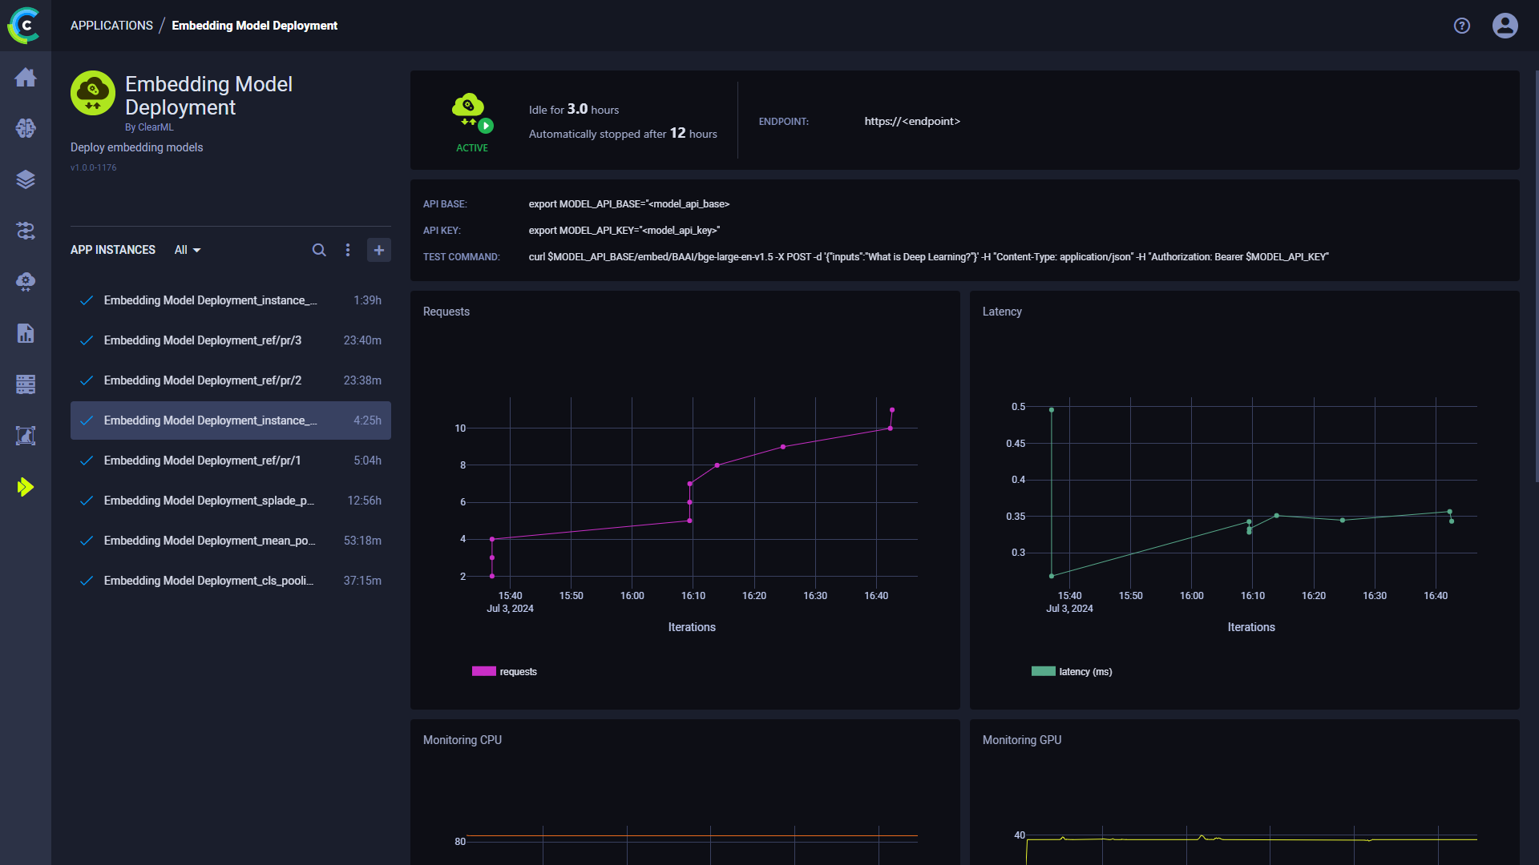Open the user profile avatar menu

coord(1505,26)
